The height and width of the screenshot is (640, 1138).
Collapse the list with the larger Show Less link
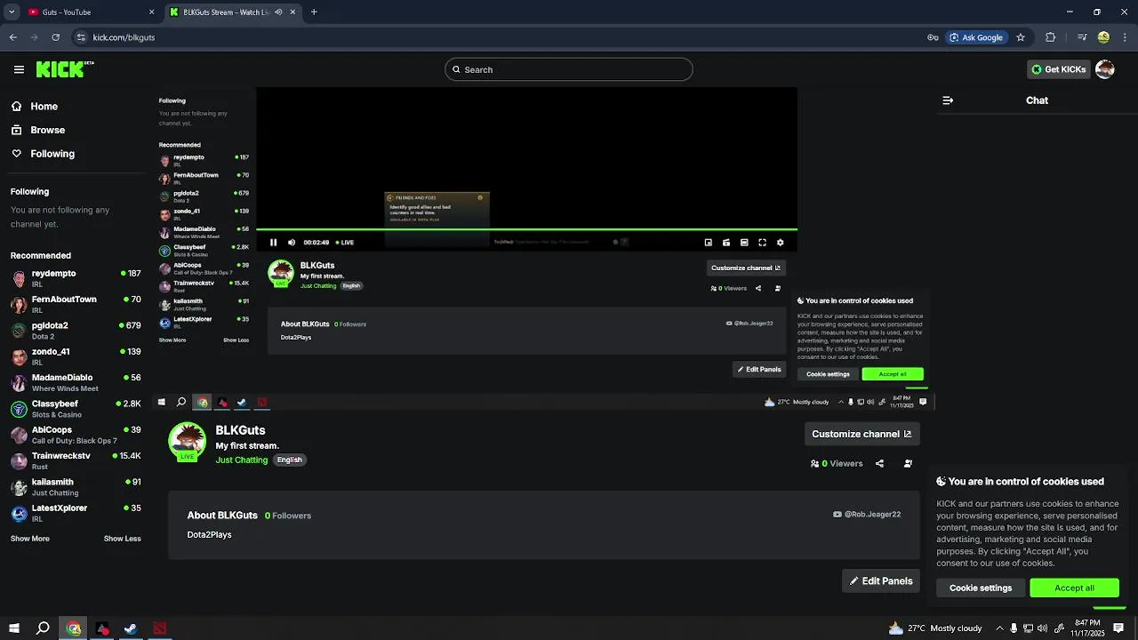[123, 539]
